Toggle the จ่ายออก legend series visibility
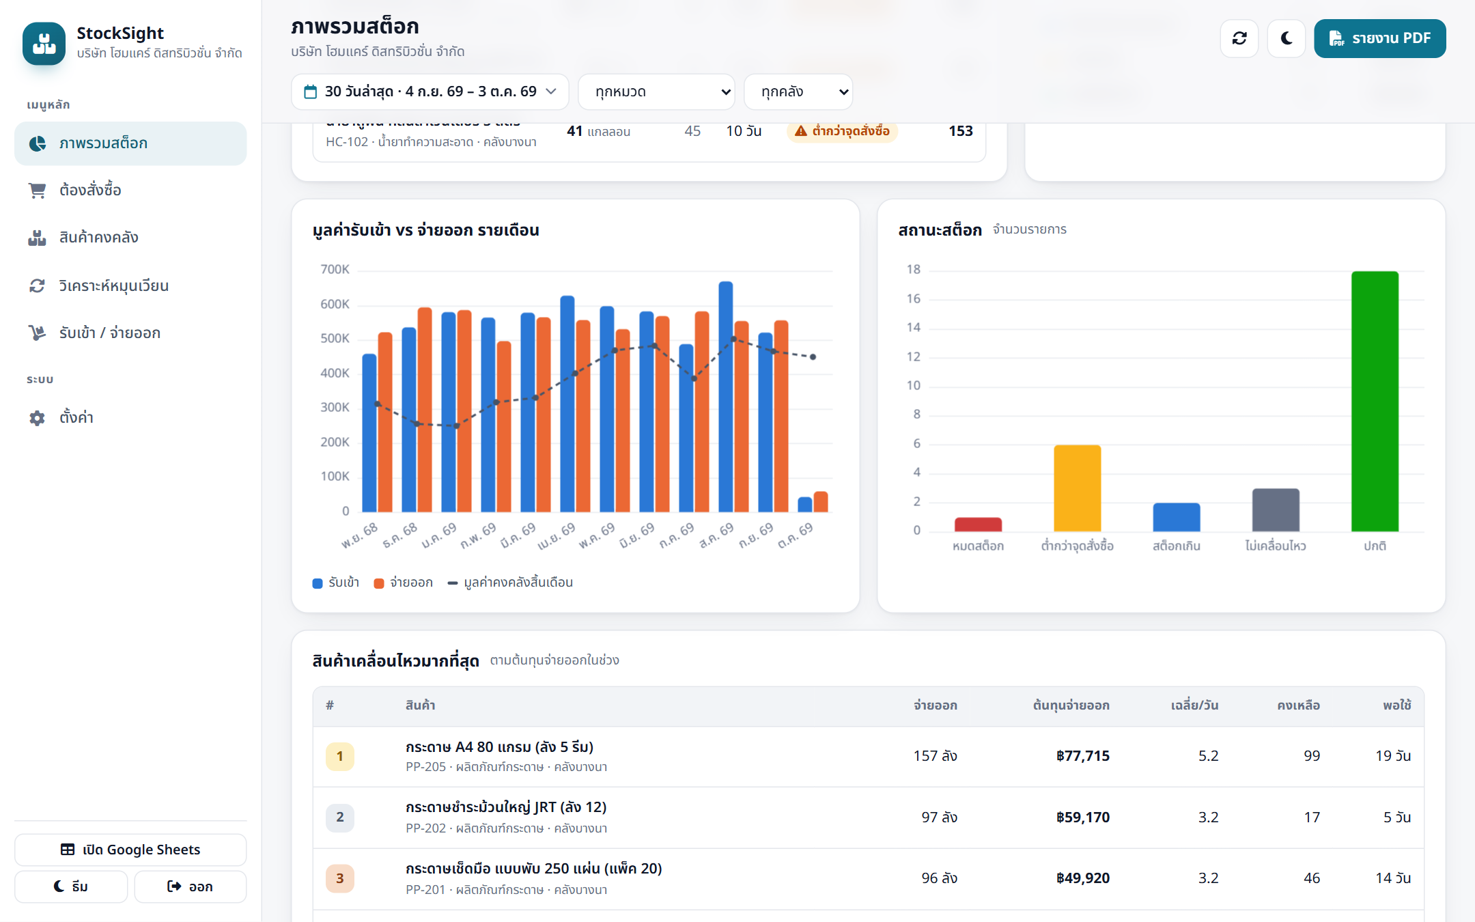The image size is (1475, 922). (404, 583)
